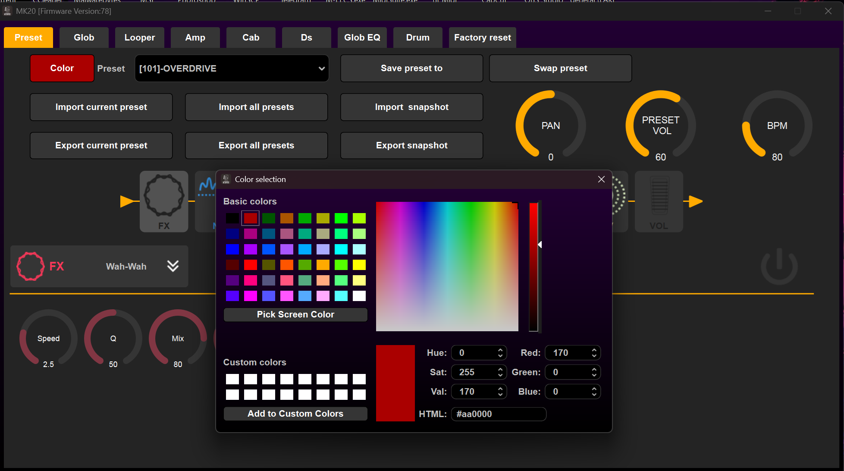Click the Color selection dialog title icon
Image resolution: width=844 pixels, height=471 pixels.
(226, 179)
